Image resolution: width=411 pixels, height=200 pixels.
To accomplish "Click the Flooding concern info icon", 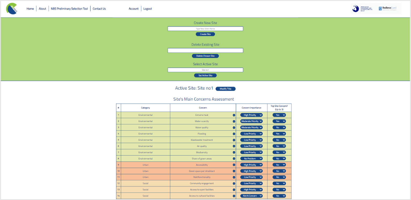I will pyautogui.click(x=234, y=134).
